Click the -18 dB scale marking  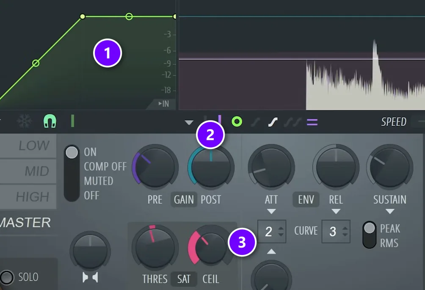coord(166,90)
